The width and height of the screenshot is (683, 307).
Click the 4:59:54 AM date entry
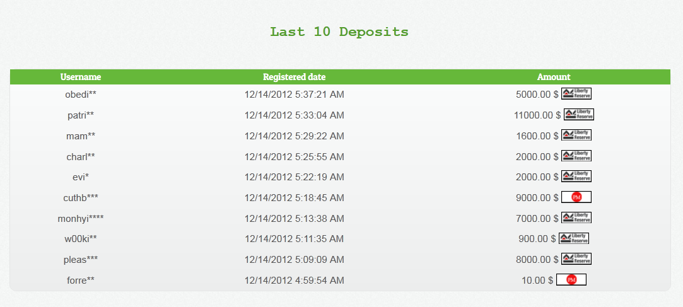[x=295, y=280]
